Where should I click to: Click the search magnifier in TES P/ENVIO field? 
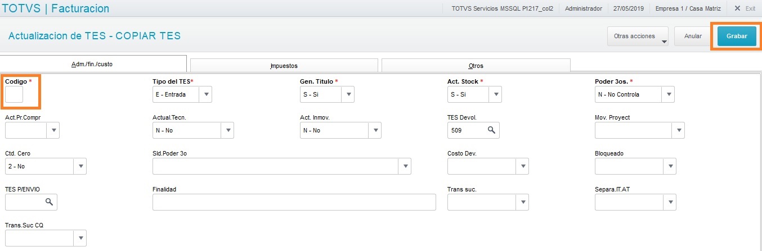point(49,202)
